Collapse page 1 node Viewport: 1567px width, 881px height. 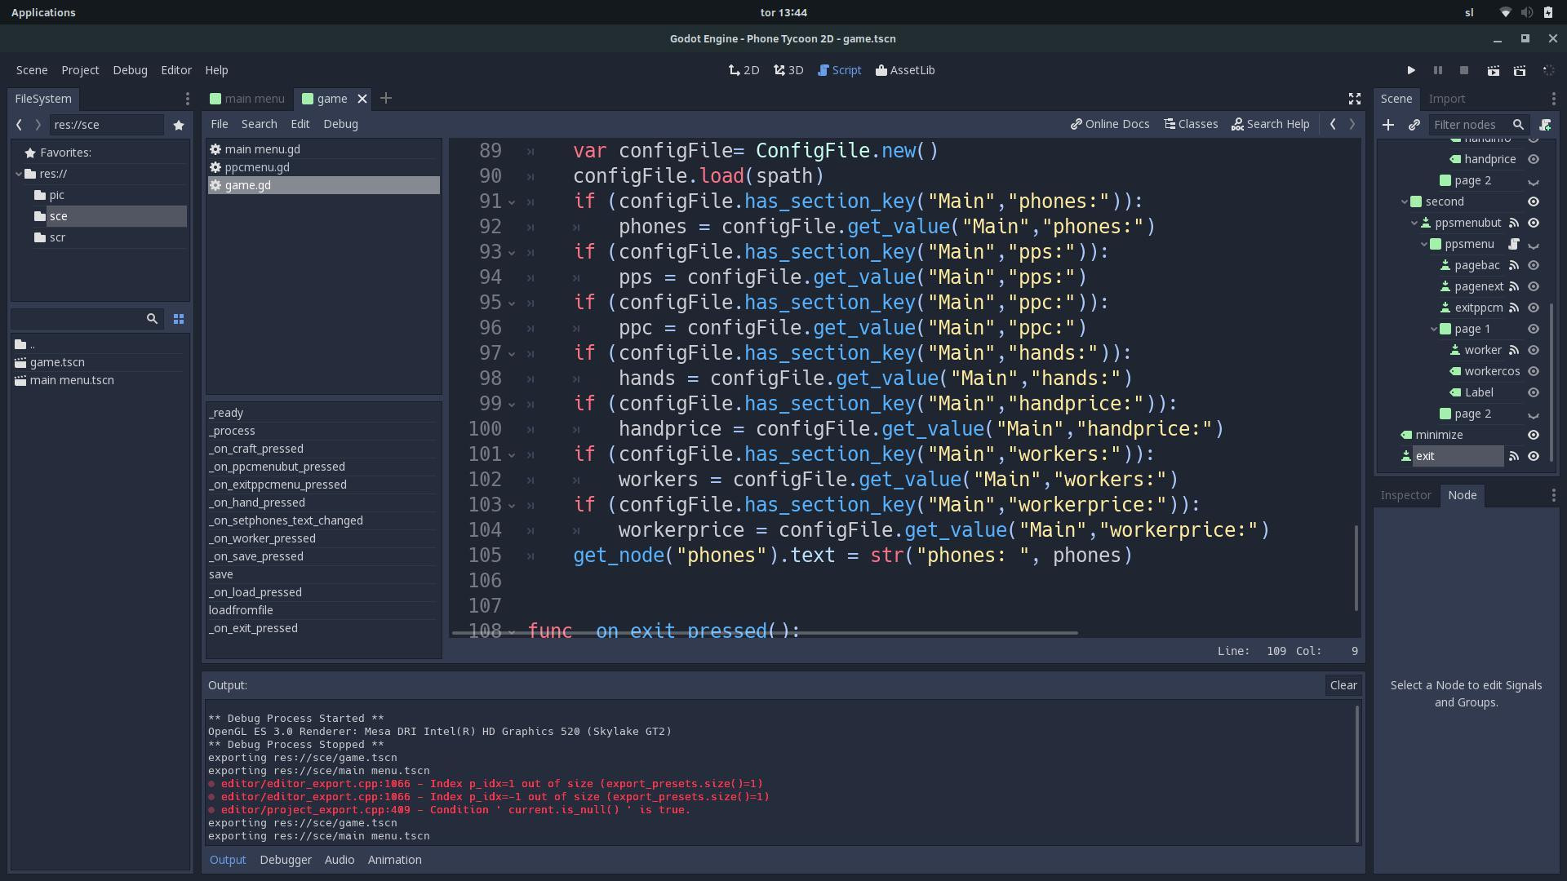(x=1434, y=329)
